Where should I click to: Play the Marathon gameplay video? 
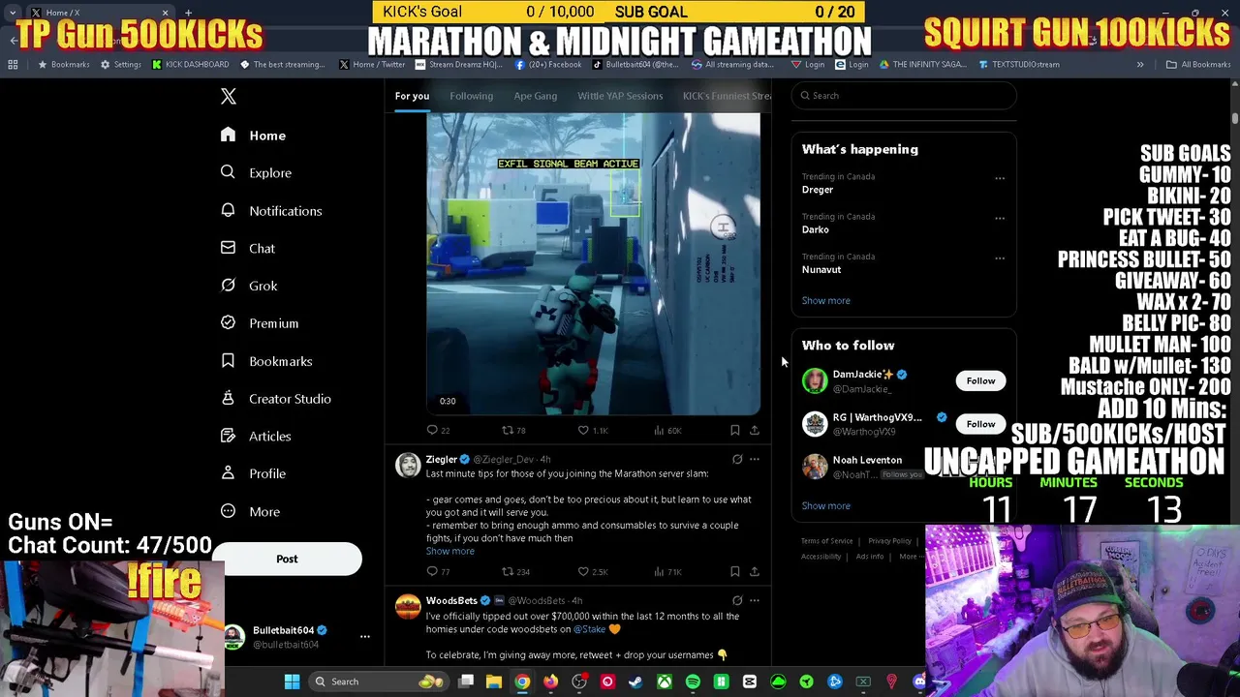(x=593, y=263)
